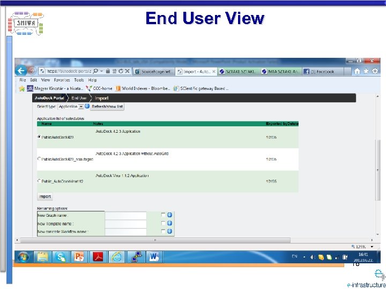
Task: Open the Tools menu
Action: [x=79, y=80]
